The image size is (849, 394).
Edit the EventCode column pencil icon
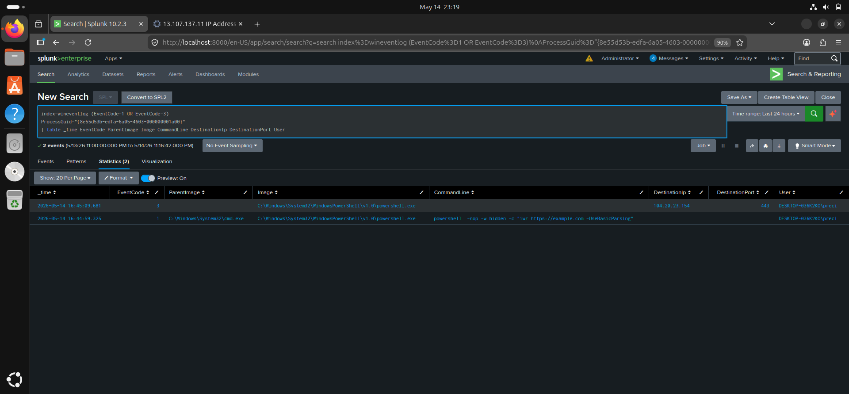coord(157,192)
